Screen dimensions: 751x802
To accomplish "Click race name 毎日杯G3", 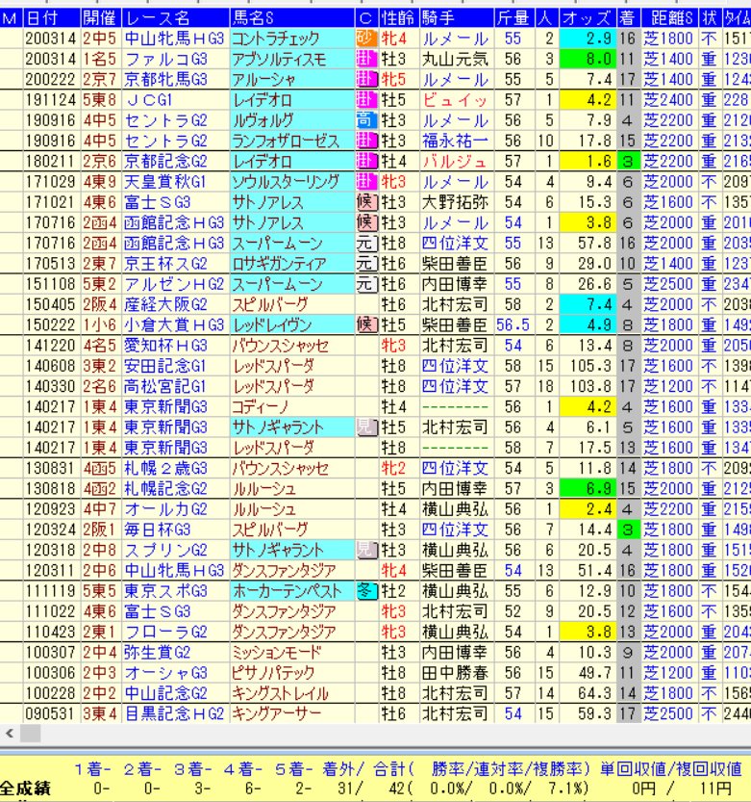I will [158, 530].
